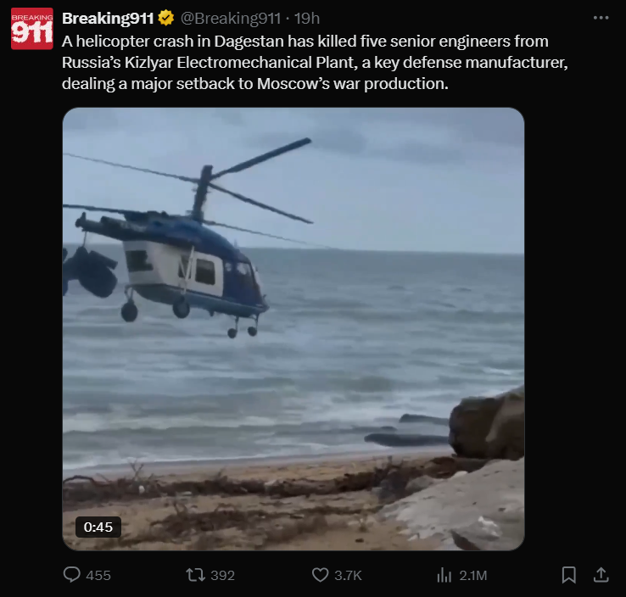Open the reply comment icon
Image resolution: width=626 pixels, height=597 pixels.
(72, 575)
